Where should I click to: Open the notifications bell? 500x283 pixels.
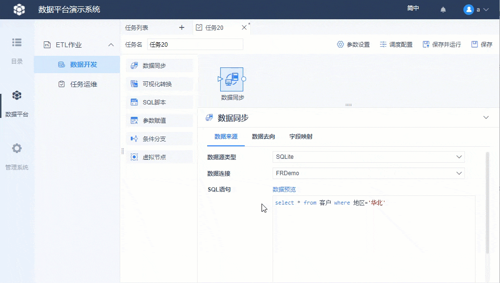tap(443, 10)
